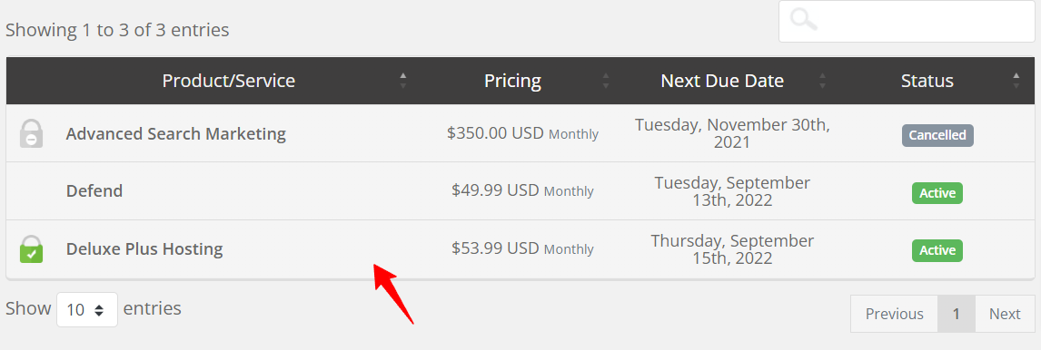Sort by Product/Service column arrows
This screenshot has width=1041, height=350.
[402, 81]
